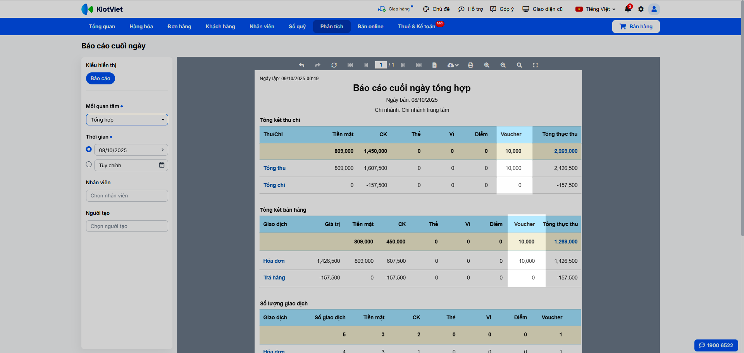Open the Hàng hóa menu
Screen dimensions: 744x353
pyautogui.click(x=141, y=26)
